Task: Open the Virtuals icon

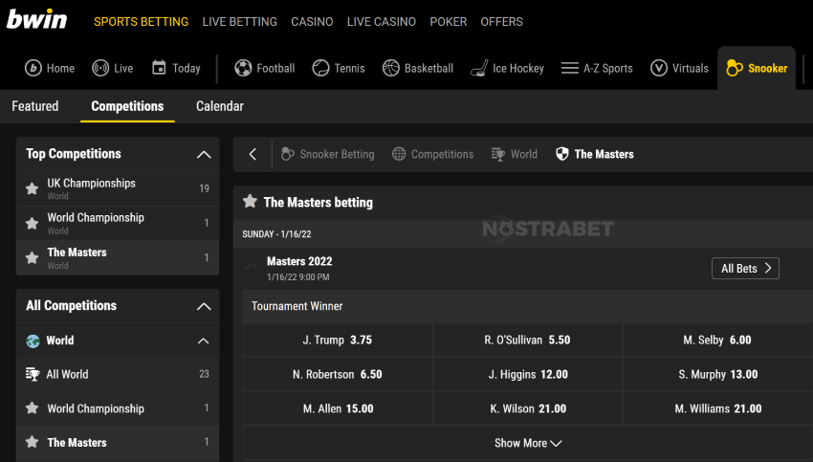Action: pos(658,68)
